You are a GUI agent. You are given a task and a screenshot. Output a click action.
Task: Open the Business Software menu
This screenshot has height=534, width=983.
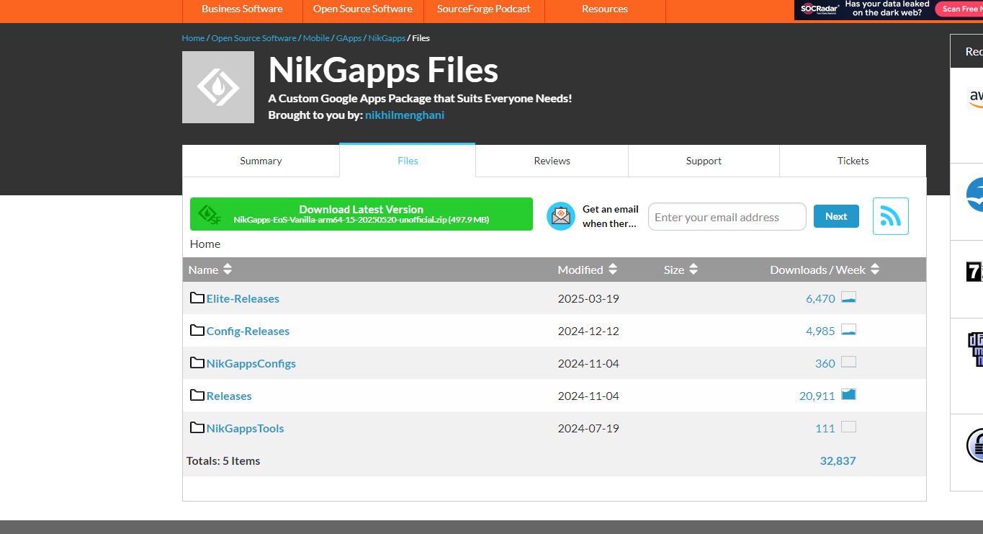(x=242, y=9)
